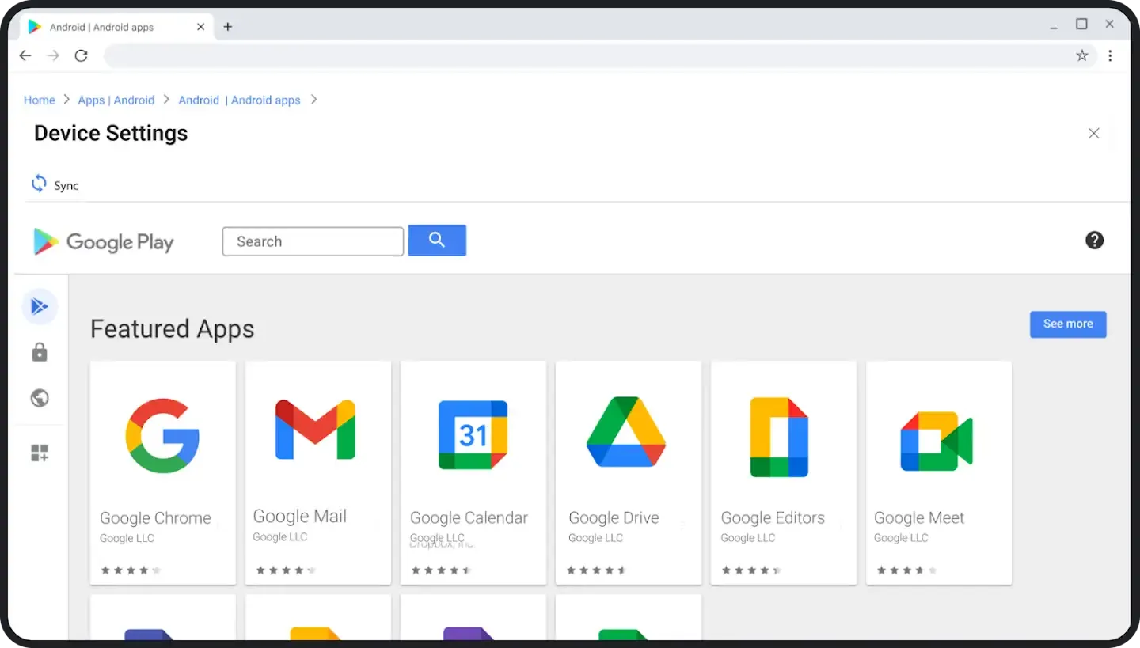Open the Chrome browser menu
Screen dimensions: 1140x648
point(1111,55)
